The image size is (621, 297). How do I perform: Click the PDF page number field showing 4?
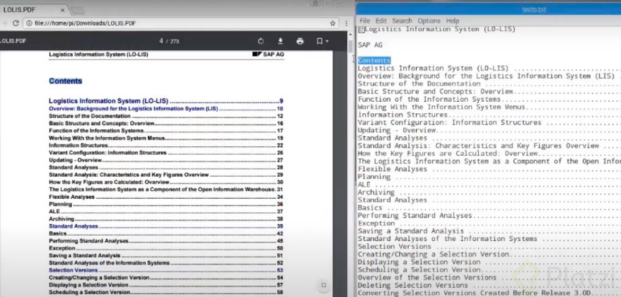tap(161, 41)
